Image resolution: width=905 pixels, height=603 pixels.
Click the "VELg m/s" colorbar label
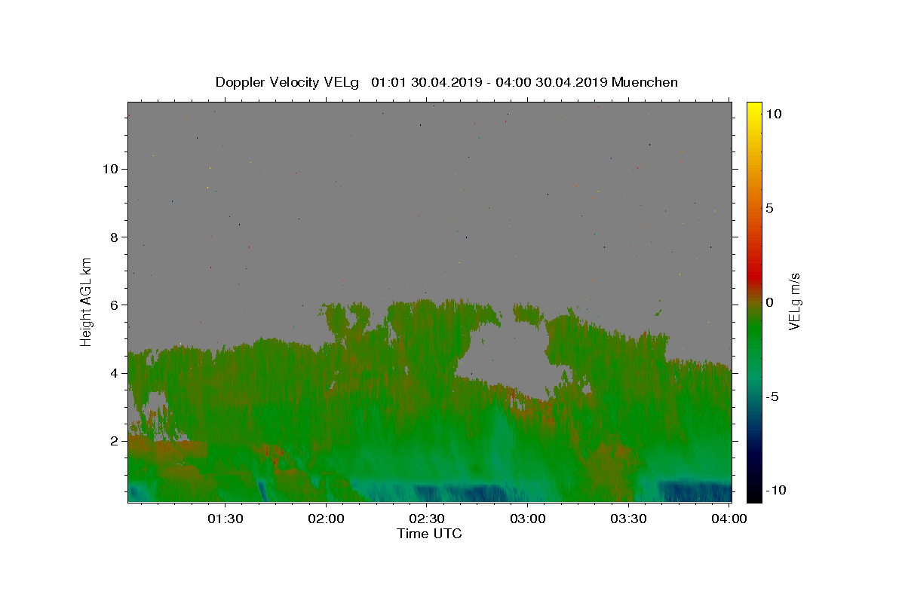pyautogui.click(x=795, y=301)
